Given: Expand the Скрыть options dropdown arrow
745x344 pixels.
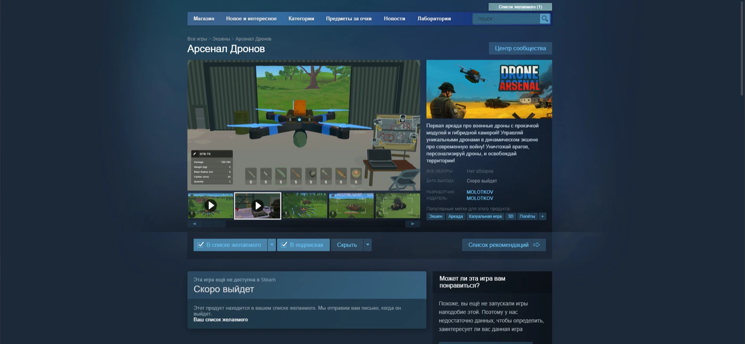Looking at the screenshot, I should (368, 245).
